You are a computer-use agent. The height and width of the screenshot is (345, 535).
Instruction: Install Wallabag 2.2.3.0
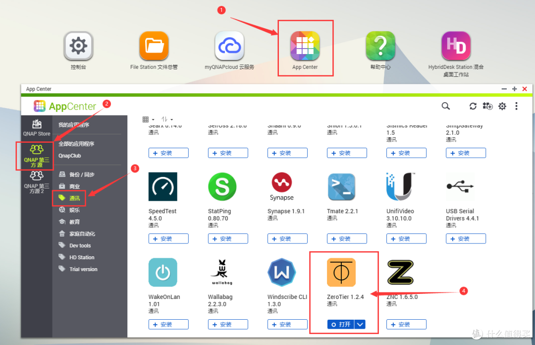228,325
